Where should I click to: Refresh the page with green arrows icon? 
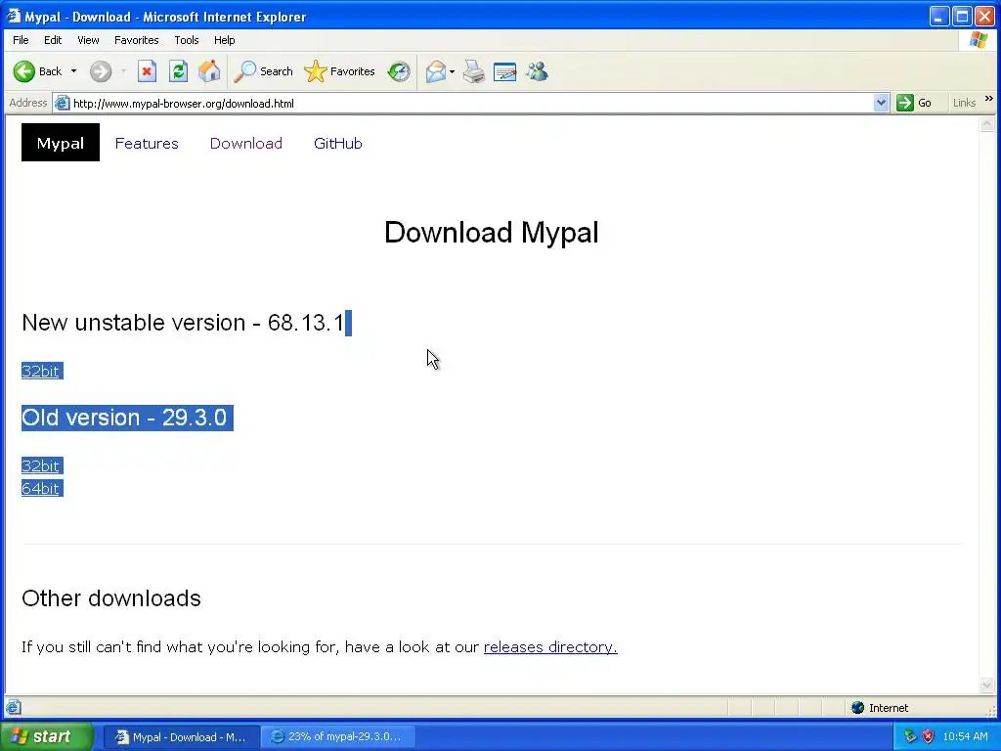pyautogui.click(x=178, y=71)
